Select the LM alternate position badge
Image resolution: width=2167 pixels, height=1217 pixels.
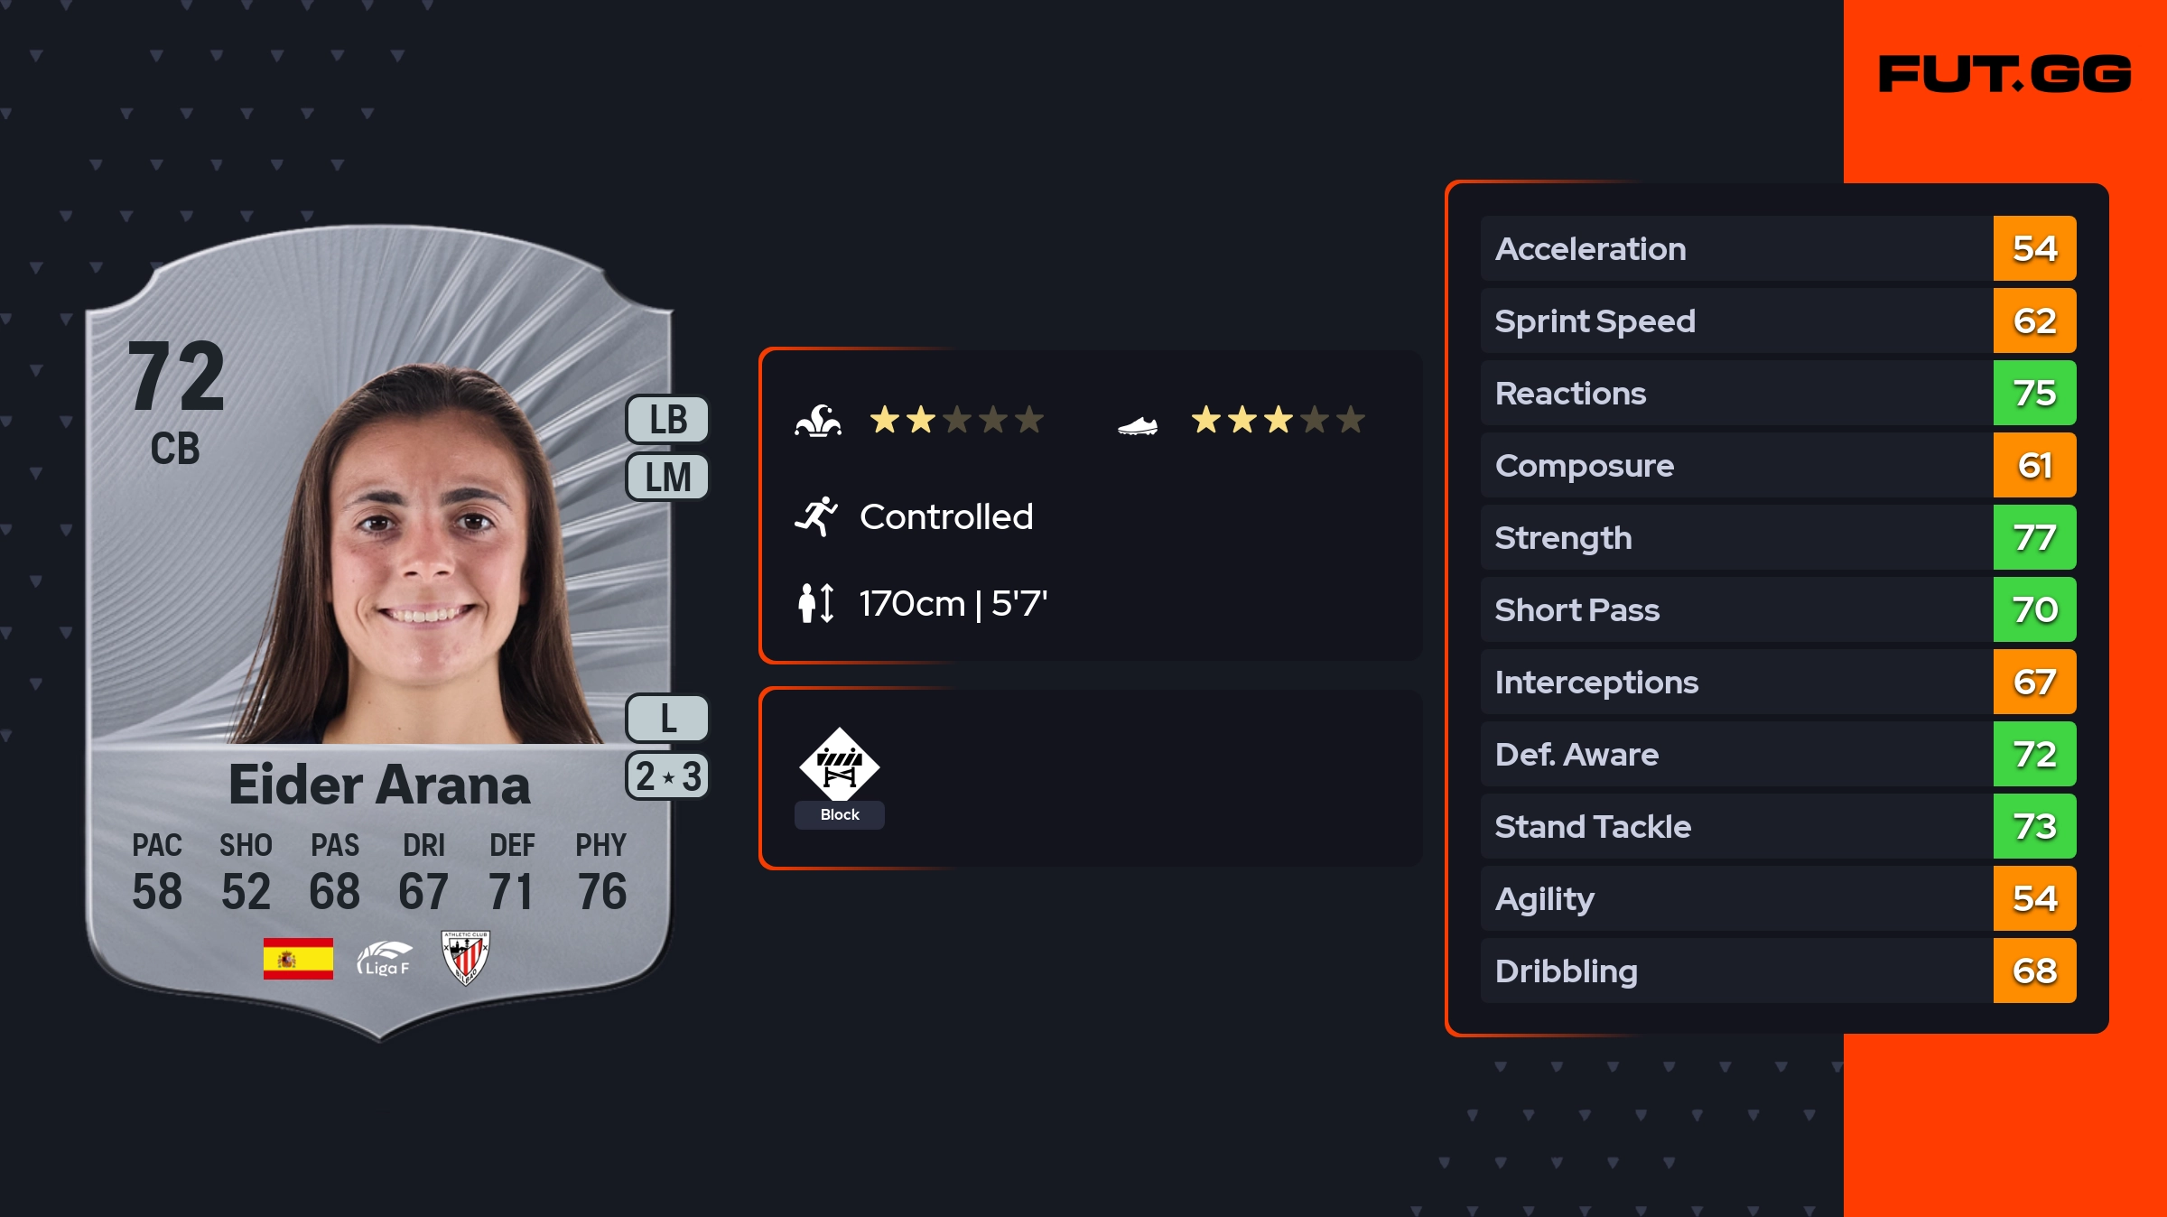pos(667,477)
